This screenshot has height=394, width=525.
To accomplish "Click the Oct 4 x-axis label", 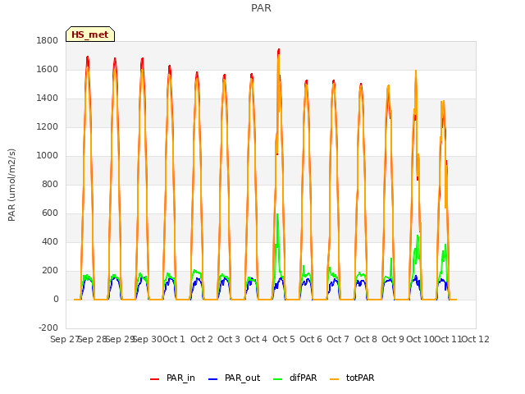I will (x=256, y=339).
